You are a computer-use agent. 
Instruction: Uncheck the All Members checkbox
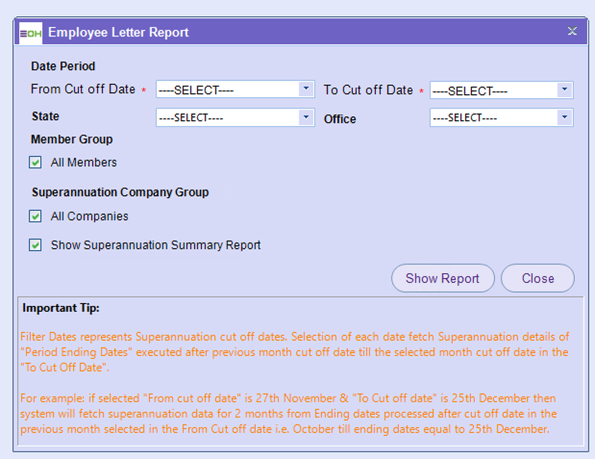click(36, 163)
